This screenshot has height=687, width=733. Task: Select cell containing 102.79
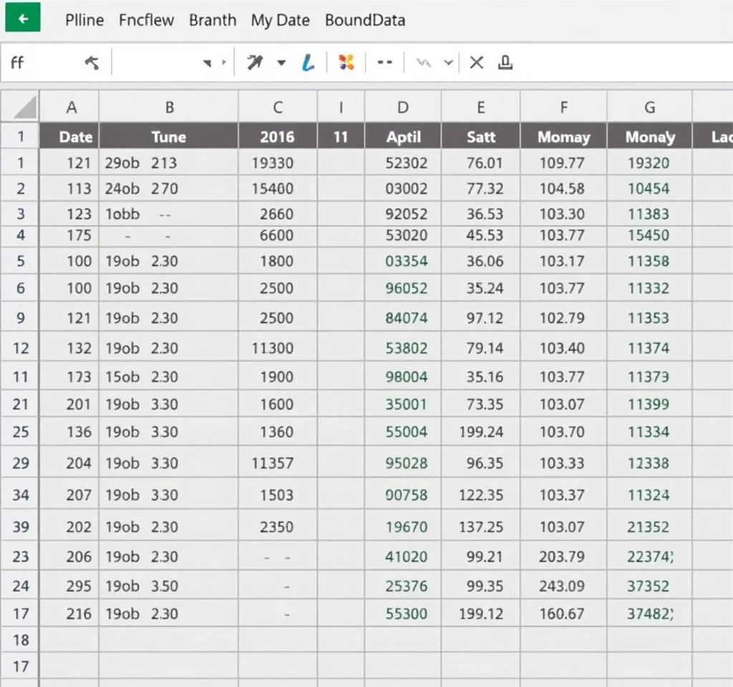tap(564, 318)
